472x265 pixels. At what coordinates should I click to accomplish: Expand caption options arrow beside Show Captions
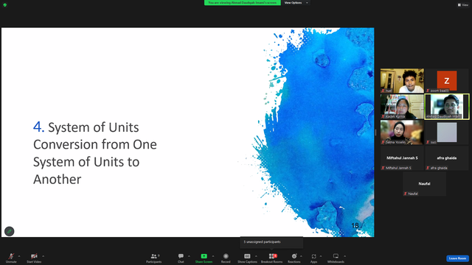256,256
